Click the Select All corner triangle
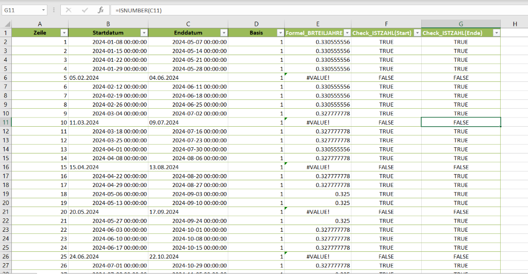528x274 pixels. click(7, 24)
